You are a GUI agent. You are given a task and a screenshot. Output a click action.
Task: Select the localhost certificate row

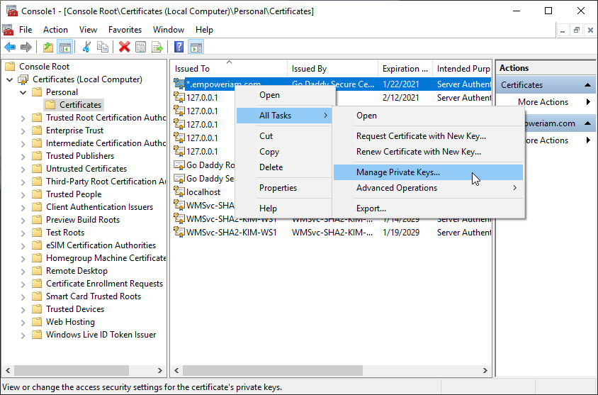(x=203, y=192)
